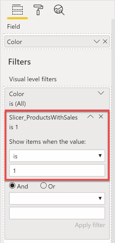Open the second empty condition dropdown
The height and width of the screenshot is (243, 115).
tap(57, 198)
